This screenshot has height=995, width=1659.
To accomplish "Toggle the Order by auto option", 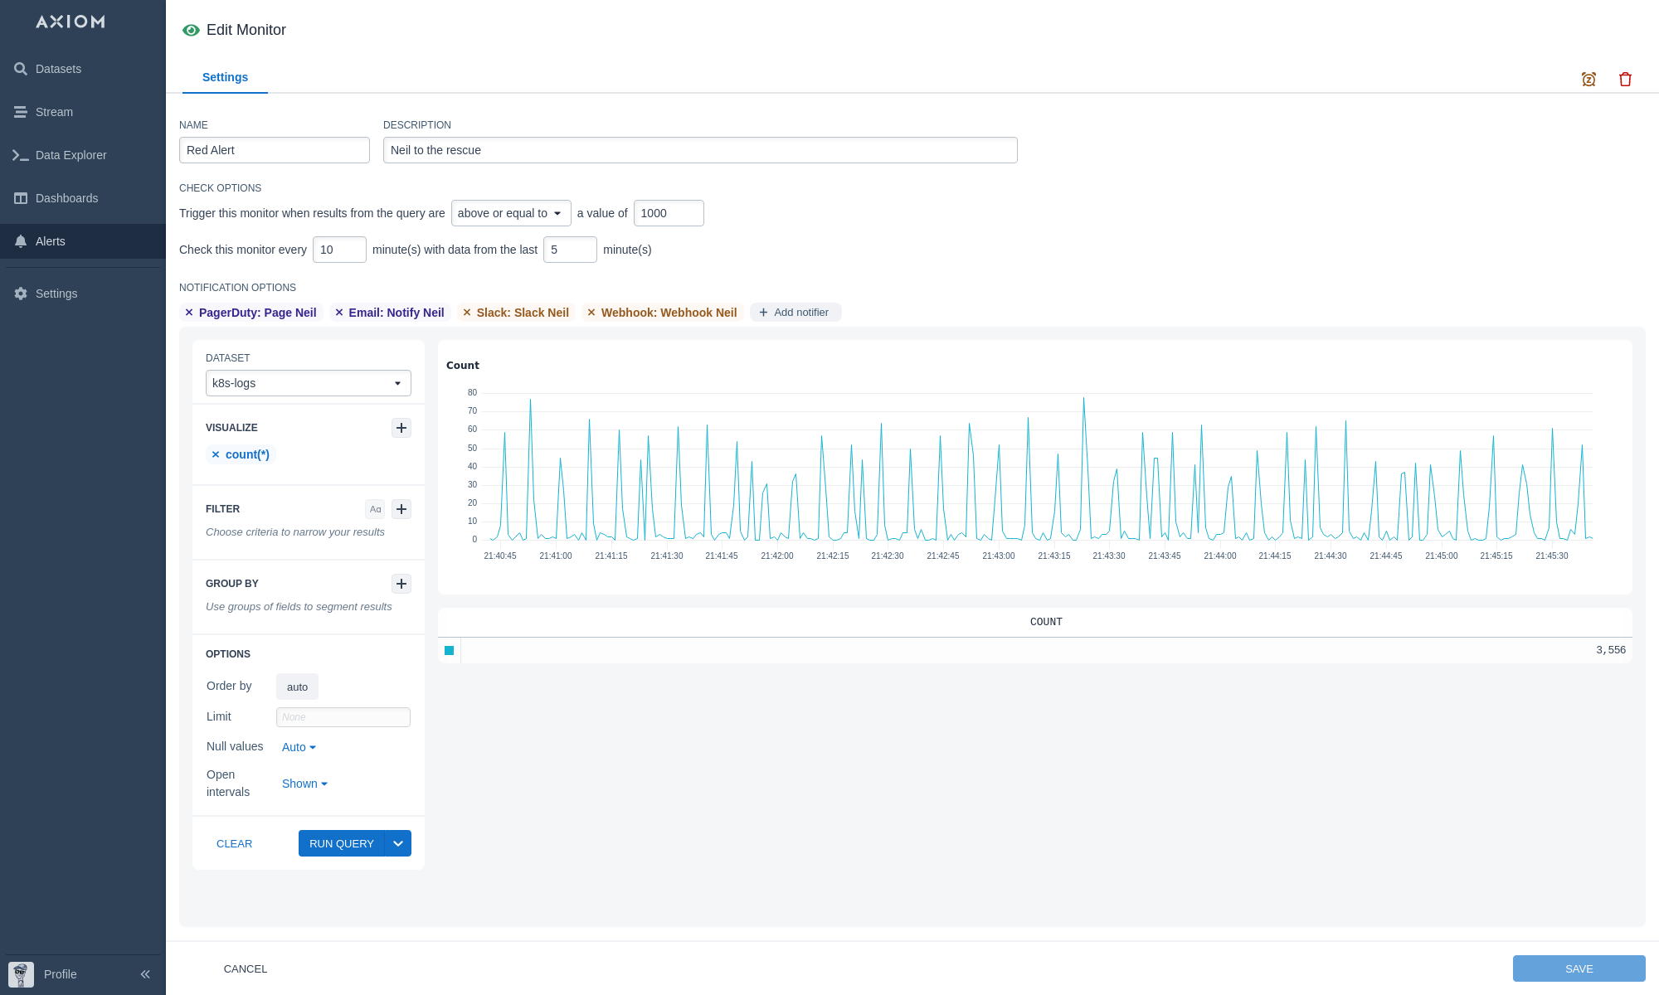I will [297, 687].
